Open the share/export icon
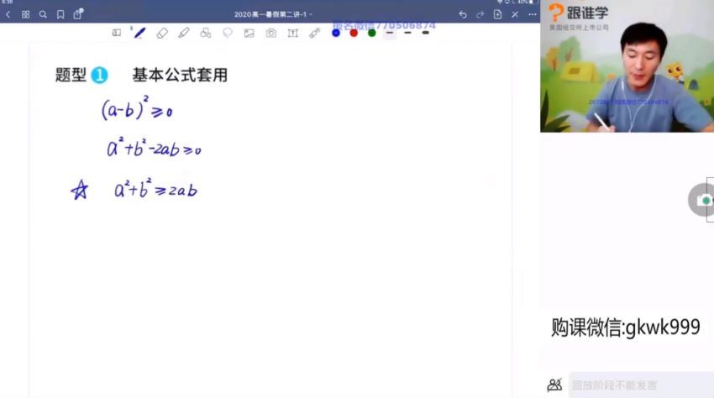The image size is (714, 398). tap(78, 13)
